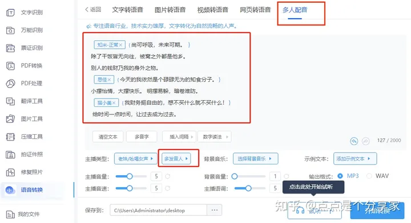
Task: Open the 添加示例文本 dropdown
Action: (x=355, y=159)
